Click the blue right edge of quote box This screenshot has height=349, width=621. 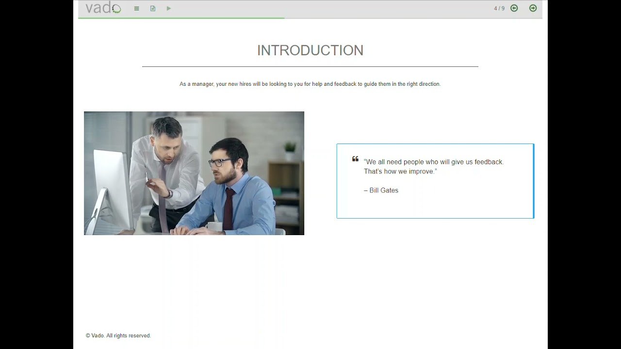click(533, 181)
